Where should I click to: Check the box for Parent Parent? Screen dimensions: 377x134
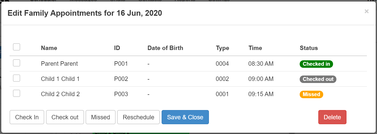(17, 63)
